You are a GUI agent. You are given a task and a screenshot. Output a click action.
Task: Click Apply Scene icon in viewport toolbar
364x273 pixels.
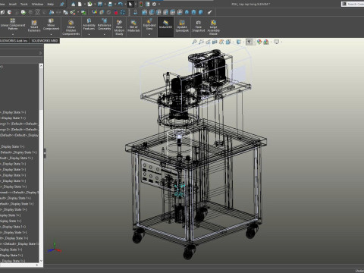(266, 42)
